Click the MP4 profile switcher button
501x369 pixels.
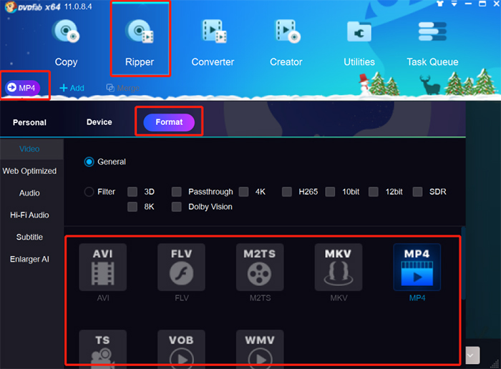click(x=22, y=88)
